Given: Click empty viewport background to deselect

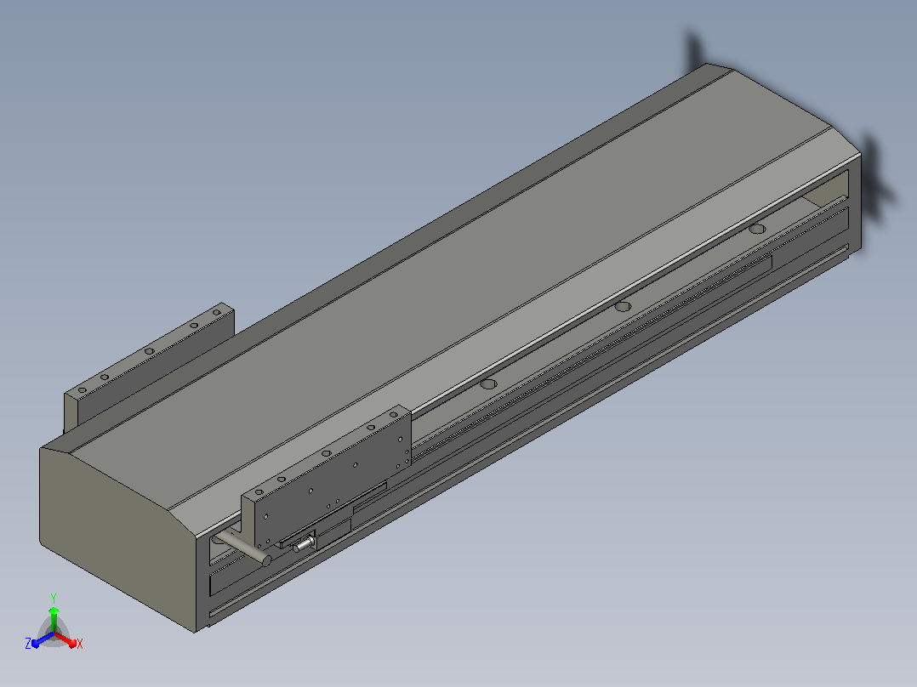Looking at the screenshot, I should pyautogui.click(x=702, y=526).
